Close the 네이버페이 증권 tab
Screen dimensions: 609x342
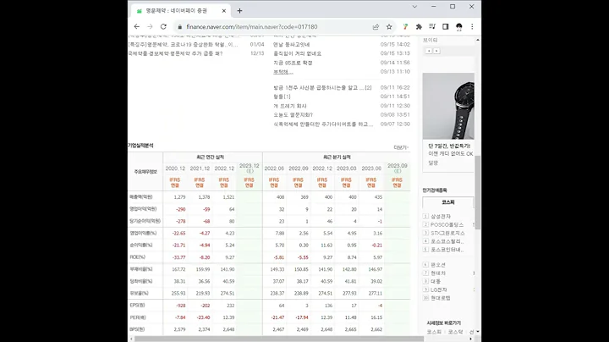pyautogui.click(x=223, y=11)
